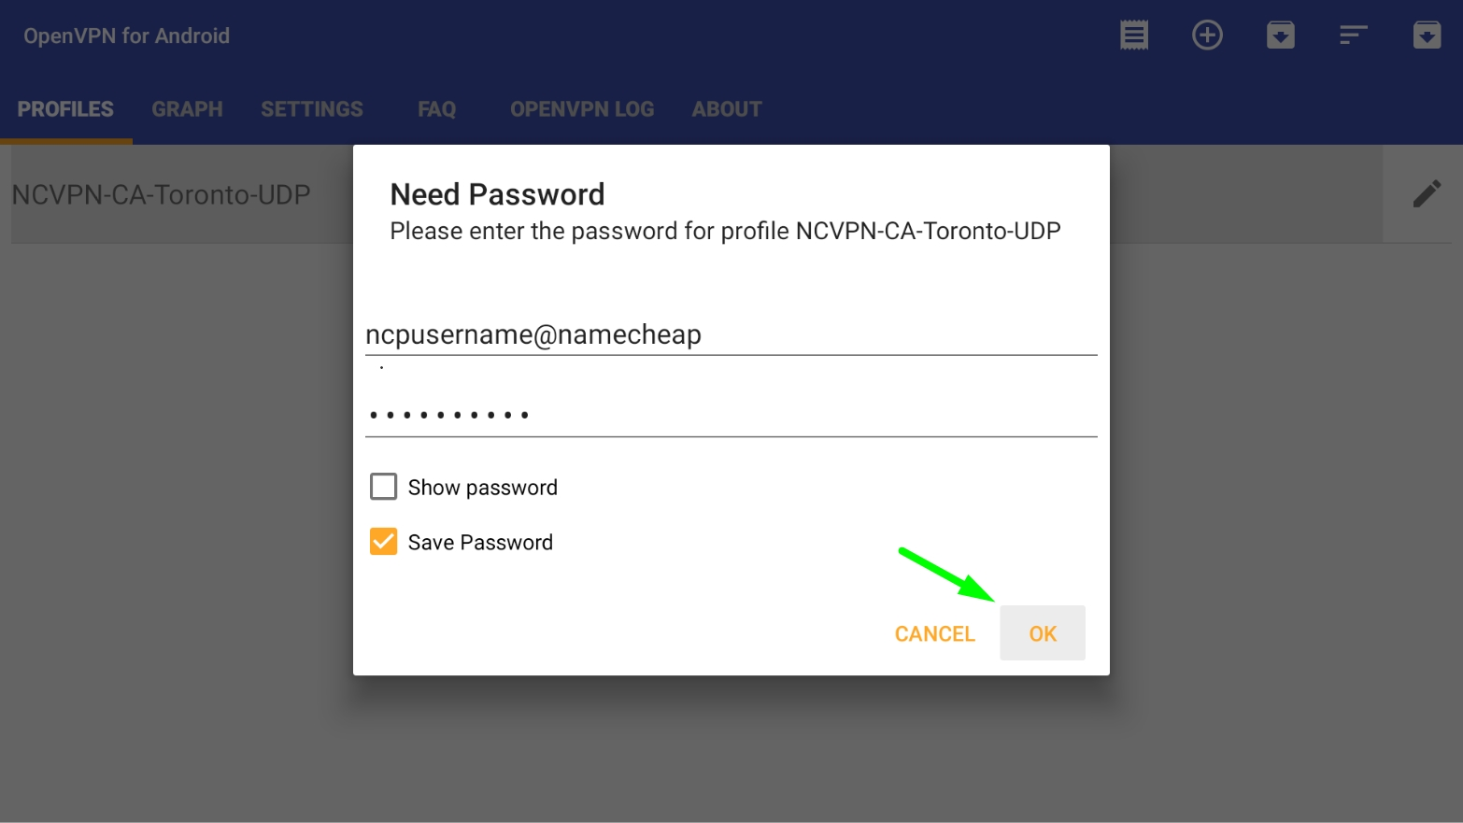Switch to the GRAPH tab
This screenshot has width=1463, height=823.
point(187,109)
